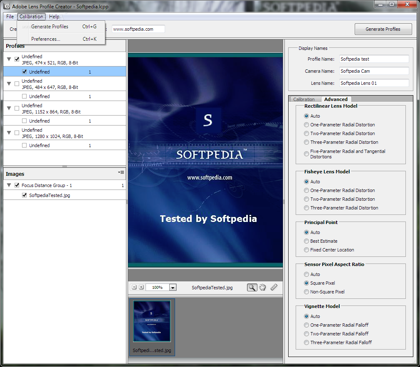Select the Ruler measure tool
This screenshot has width=420, height=367.
tap(274, 288)
